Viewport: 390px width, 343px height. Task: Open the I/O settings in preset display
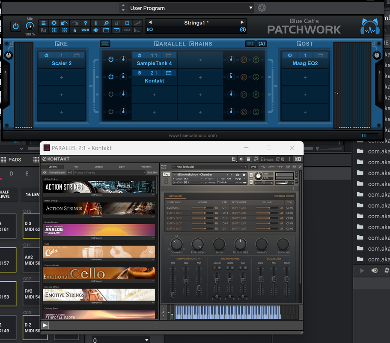(150, 30)
